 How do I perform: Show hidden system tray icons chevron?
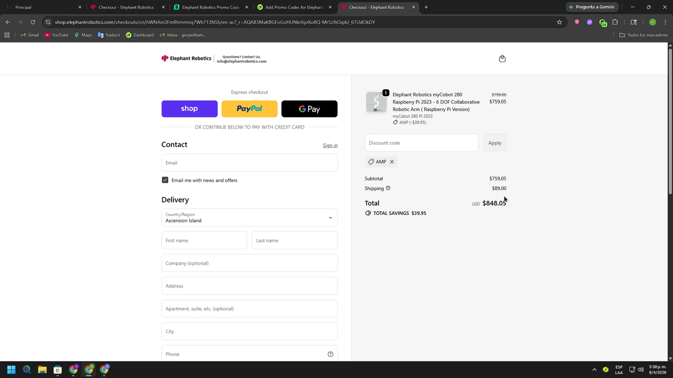(594, 369)
